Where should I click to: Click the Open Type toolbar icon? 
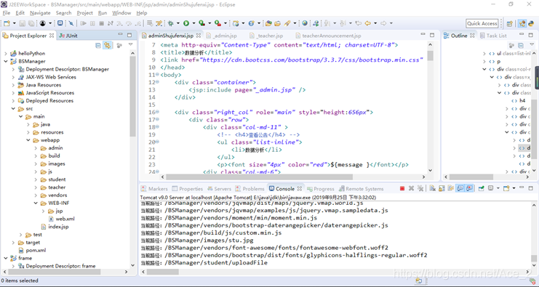click(x=268, y=23)
